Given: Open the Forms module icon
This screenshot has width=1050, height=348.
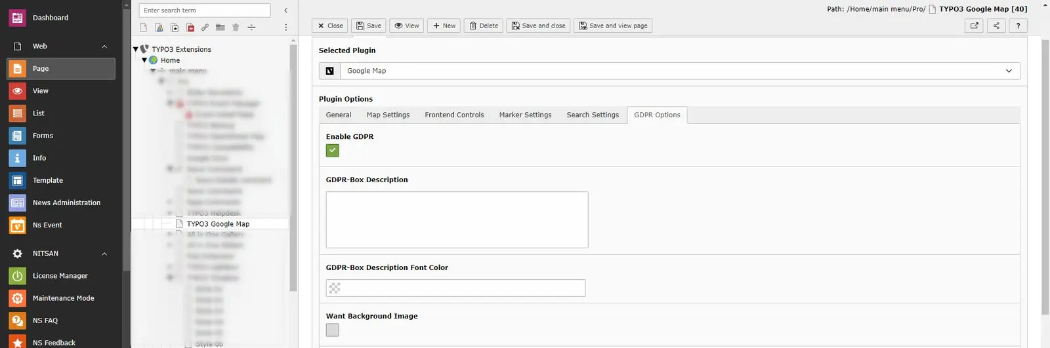Looking at the screenshot, I should (17, 136).
